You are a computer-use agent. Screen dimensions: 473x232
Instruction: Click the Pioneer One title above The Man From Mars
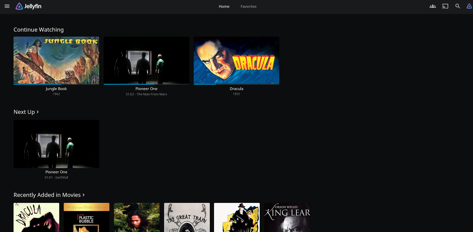(146, 89)
